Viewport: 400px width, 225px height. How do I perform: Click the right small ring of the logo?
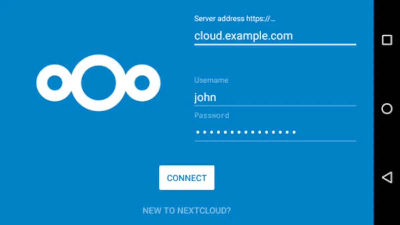[142, 83]
